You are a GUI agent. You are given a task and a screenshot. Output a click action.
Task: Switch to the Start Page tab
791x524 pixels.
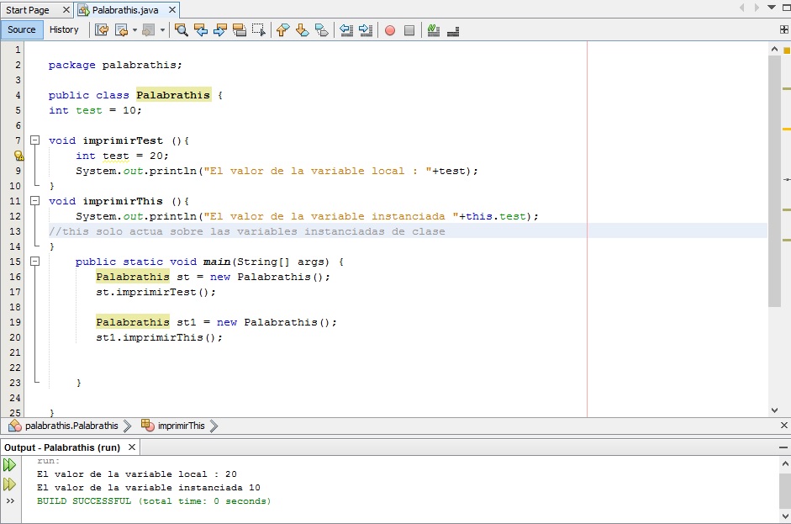point(28,9)
